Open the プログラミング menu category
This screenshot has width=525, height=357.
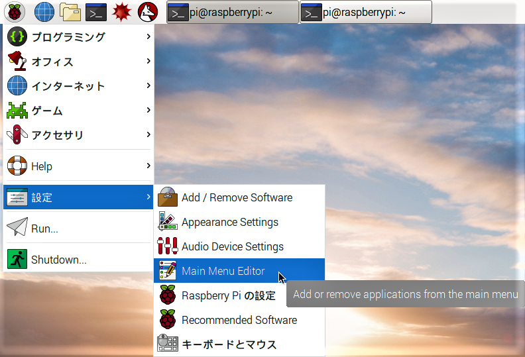coord(78,36)
